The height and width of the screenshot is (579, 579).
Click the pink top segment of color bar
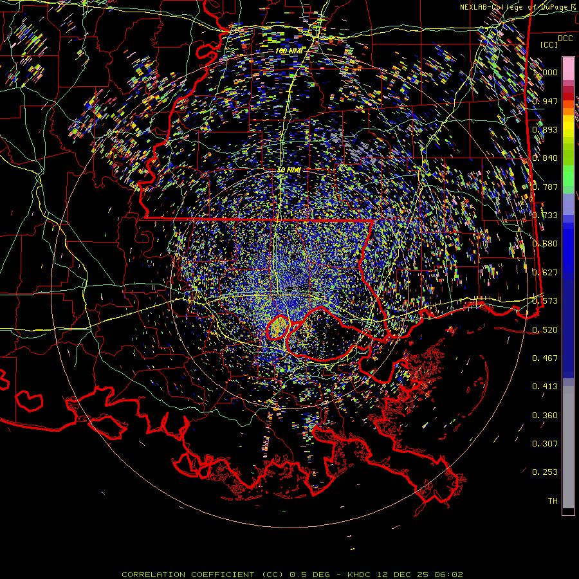click(568, 68)
